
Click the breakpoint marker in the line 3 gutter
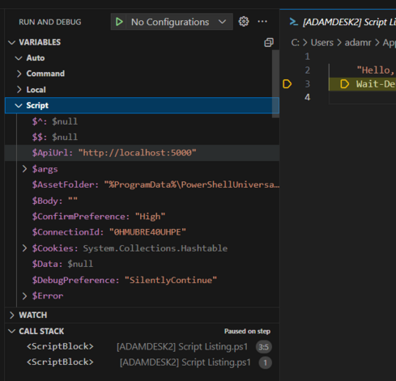coord(287,84)
